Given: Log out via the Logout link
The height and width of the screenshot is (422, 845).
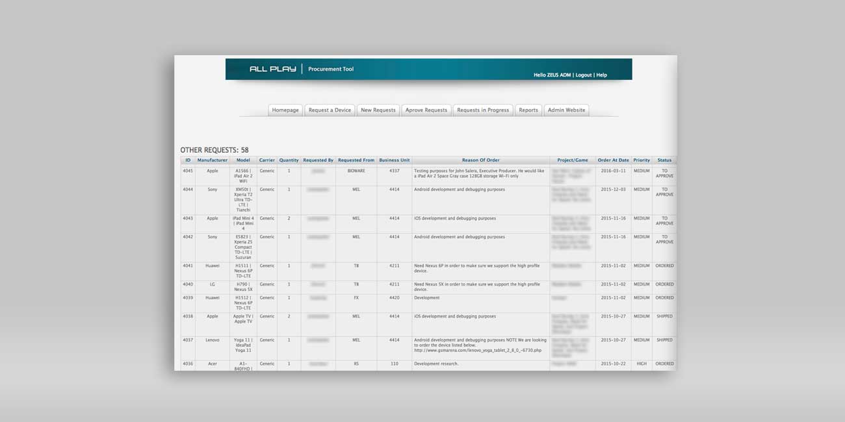Looking at the screenshot, I should 583,75.
